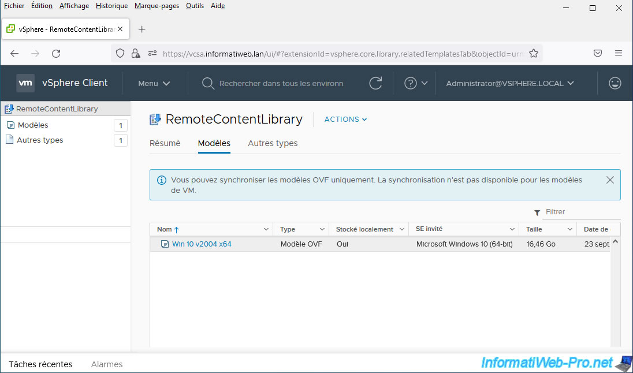Click the Date de column header
The height and width of the screenshot is (373, 633).
[x=596, y=229]
